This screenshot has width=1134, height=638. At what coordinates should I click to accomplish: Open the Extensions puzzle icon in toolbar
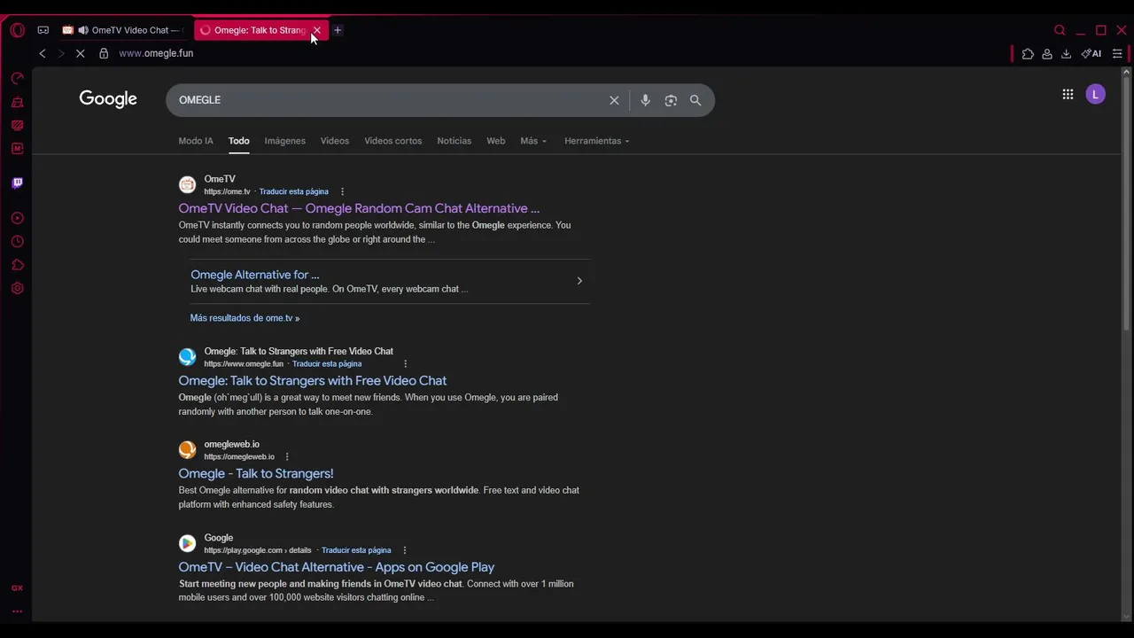tap(1028, 54)
